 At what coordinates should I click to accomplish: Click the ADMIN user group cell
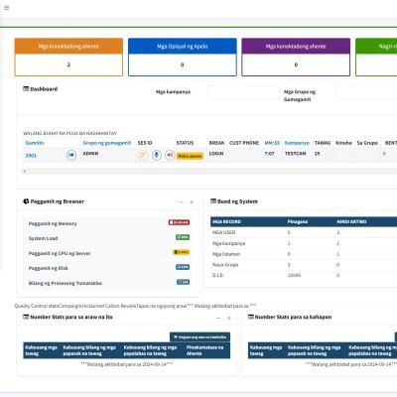click(x=90, y=154)
